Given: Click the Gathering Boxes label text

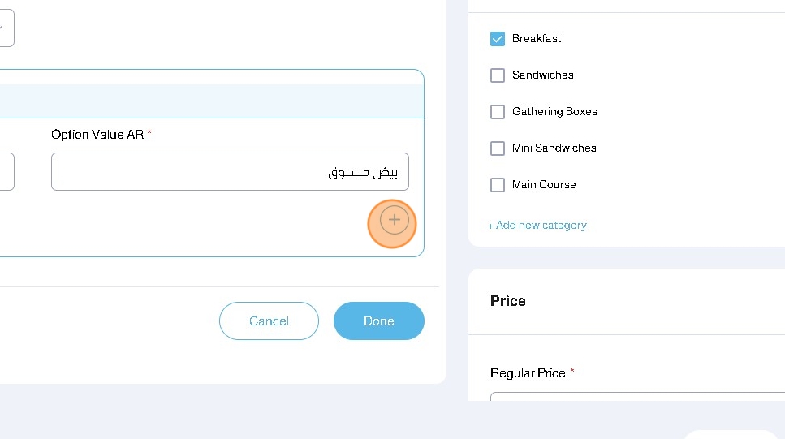Looking at the screenshot, I should (x=554, y=112).
